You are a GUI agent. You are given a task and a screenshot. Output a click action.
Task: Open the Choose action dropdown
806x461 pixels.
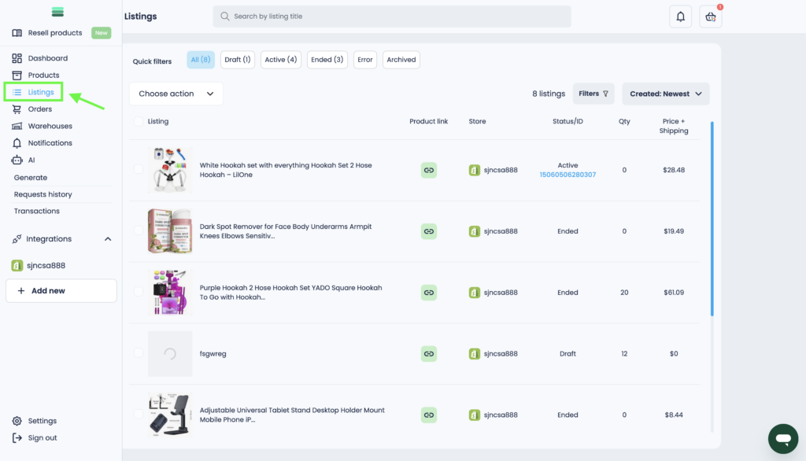pyautogui.click(x=176, y=94)
